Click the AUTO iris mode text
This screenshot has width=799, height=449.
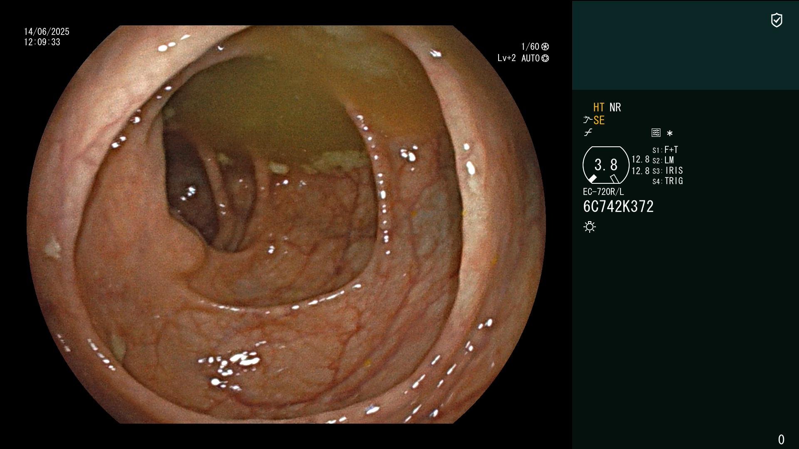click(x=531, y=58)
